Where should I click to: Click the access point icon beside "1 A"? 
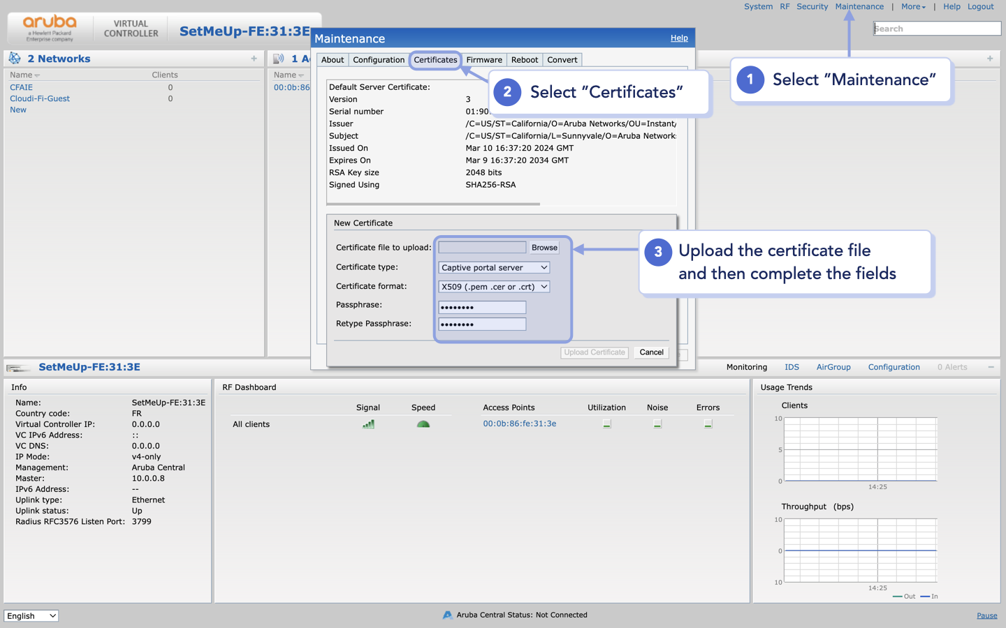coord(277,58)
